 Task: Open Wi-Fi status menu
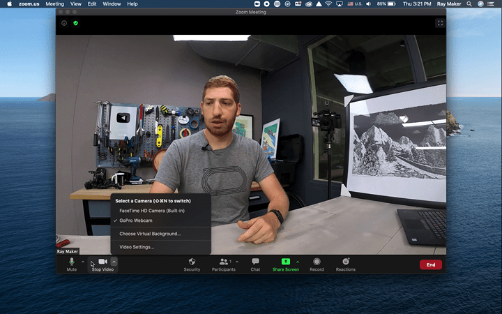(328, 4)
